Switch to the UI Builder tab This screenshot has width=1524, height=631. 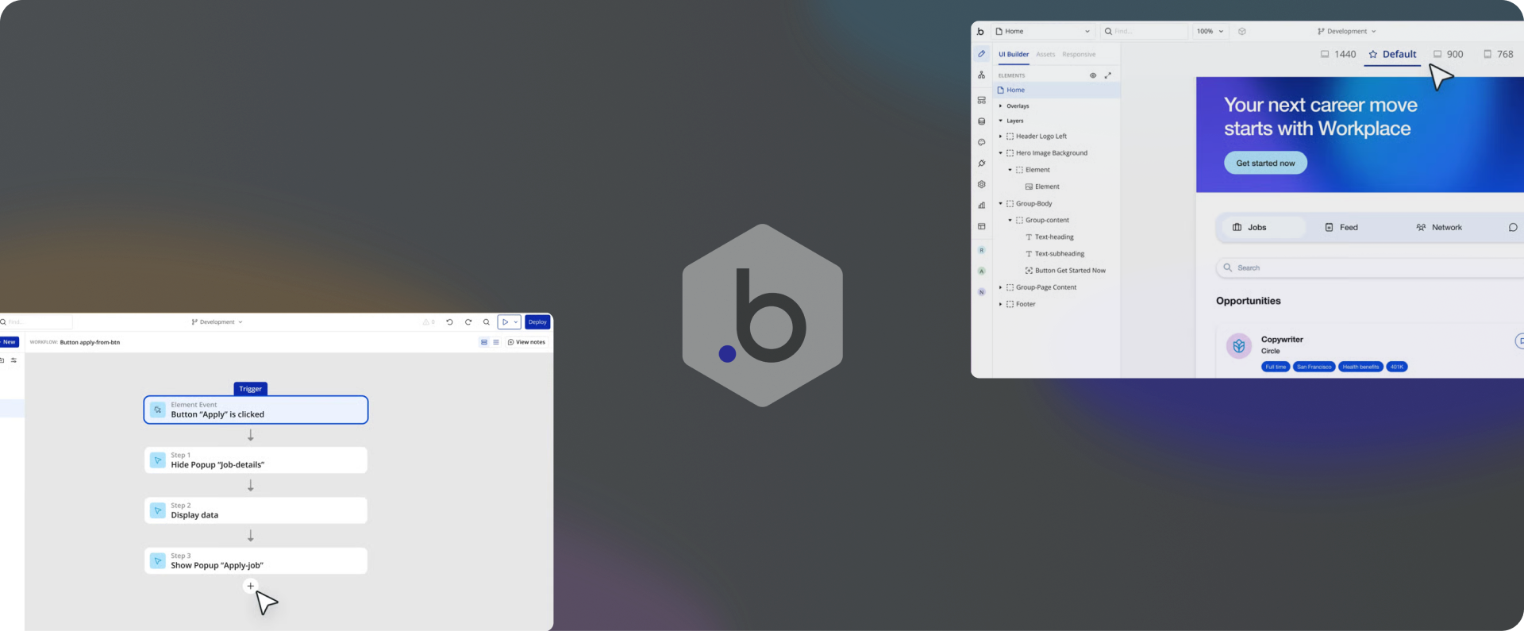point(1014,55)
